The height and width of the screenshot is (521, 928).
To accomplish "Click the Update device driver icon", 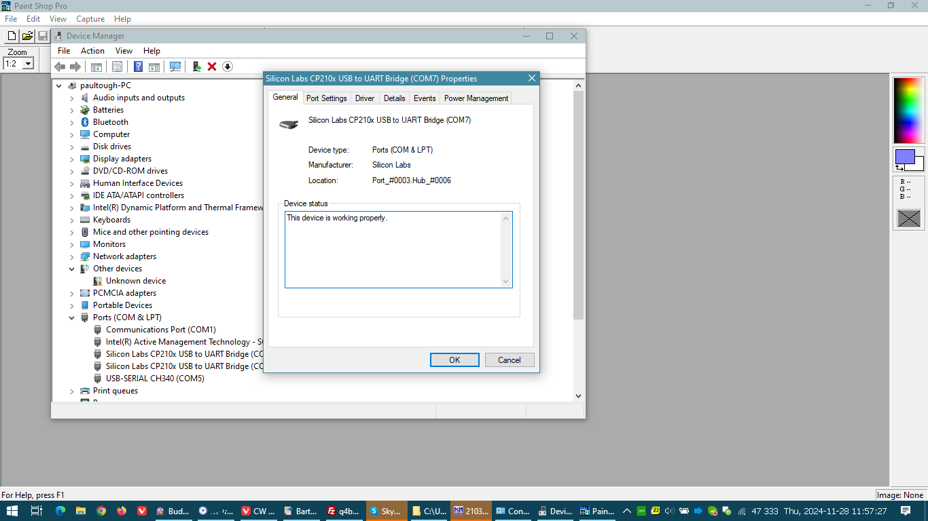I will click(x=197, y=66).
